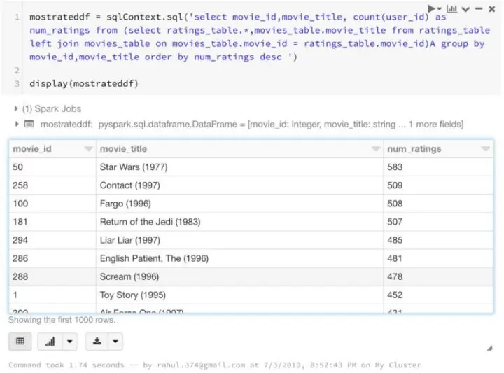Expand the Spark Jobs section

click(x=16, y=109)
